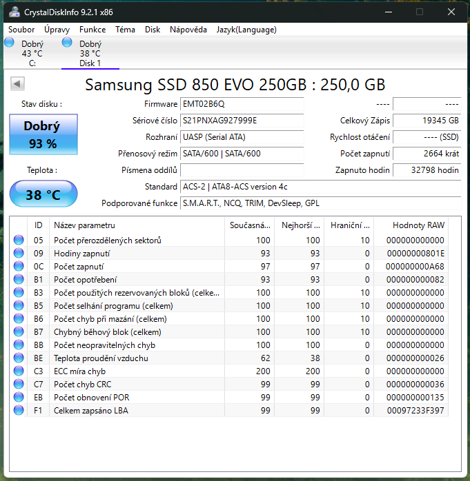Open the Funkce menu
This screenshot has height=481, width=470.
92,30
